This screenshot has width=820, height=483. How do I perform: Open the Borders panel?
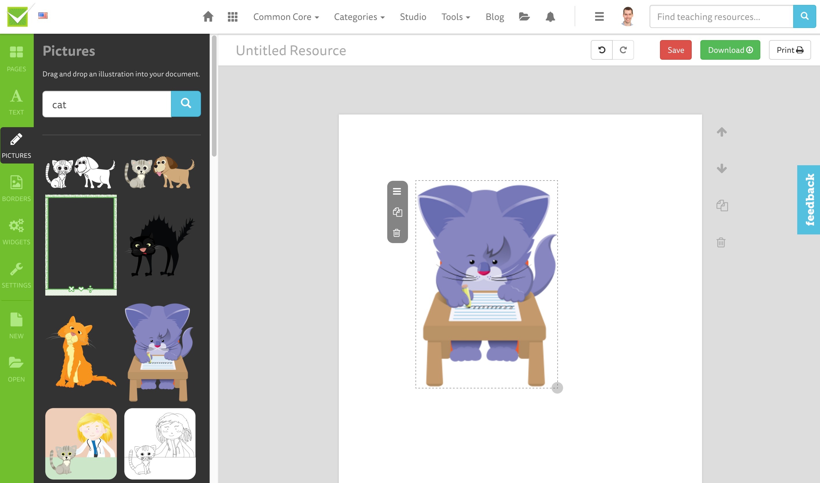pos(16,189)
